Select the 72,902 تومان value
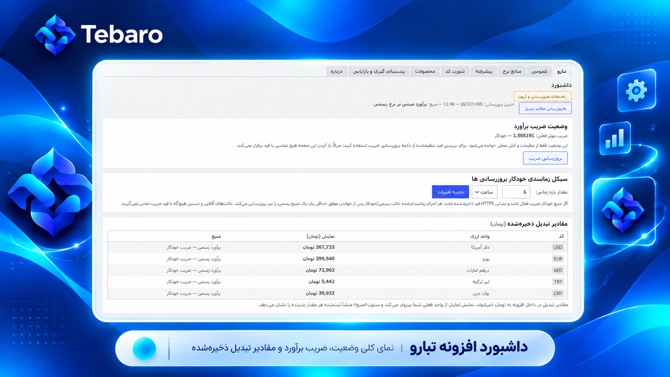This screenshot has width=670, height=377. click(x=320, y=270)
